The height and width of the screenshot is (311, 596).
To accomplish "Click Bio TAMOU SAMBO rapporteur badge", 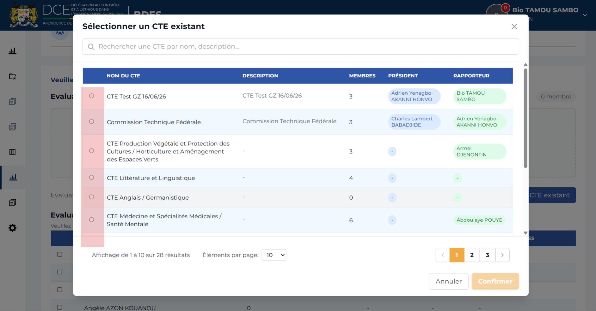I will point(480,96).
